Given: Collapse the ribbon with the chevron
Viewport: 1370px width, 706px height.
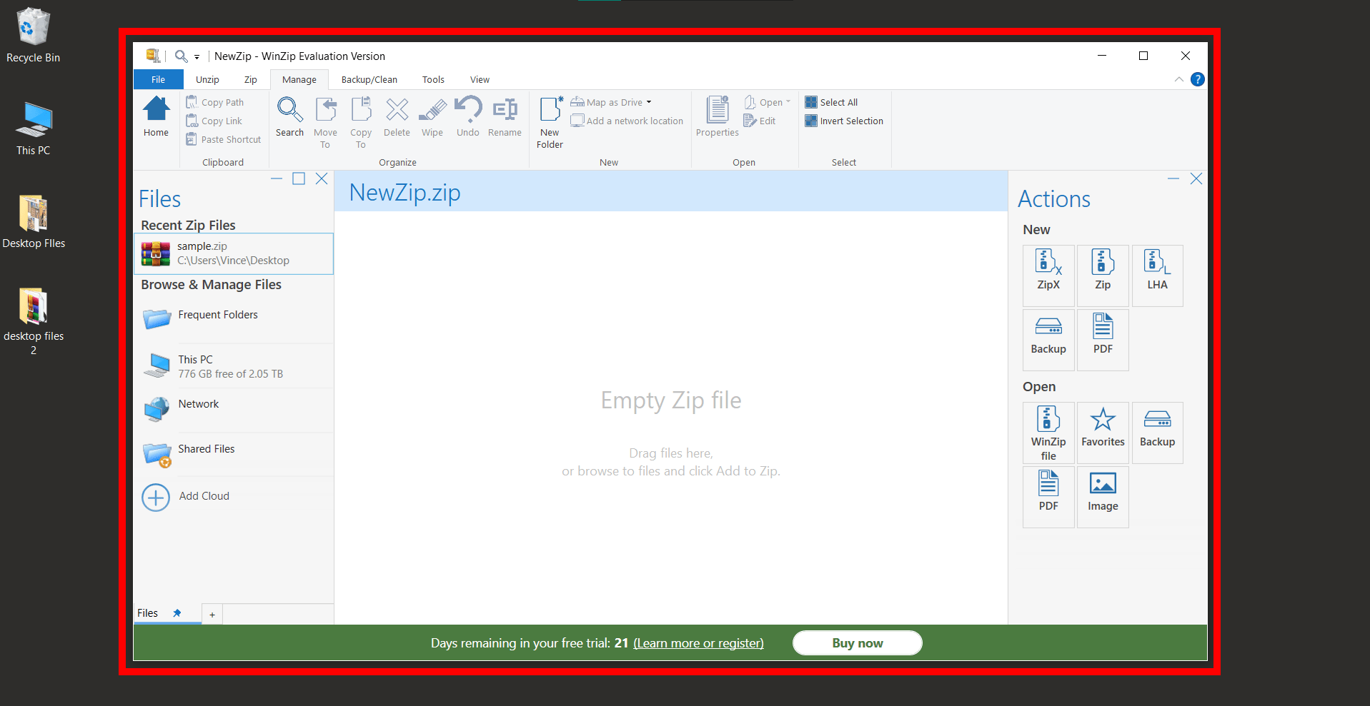Looking at the screenshot, I should (1178, 79).
